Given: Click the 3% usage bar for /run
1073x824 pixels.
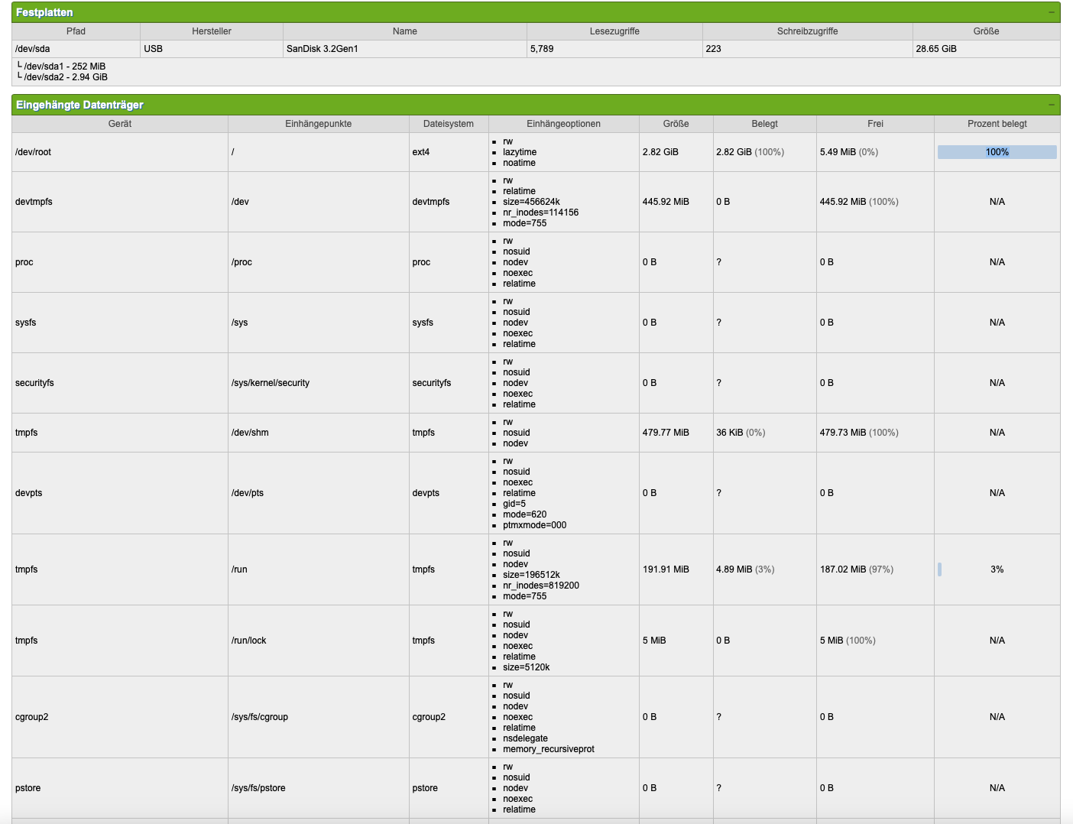Looking at the screenshot, I should 997,569.
